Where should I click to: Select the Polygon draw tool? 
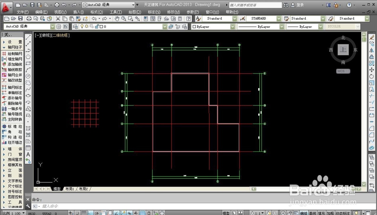(x=28, y=57)
